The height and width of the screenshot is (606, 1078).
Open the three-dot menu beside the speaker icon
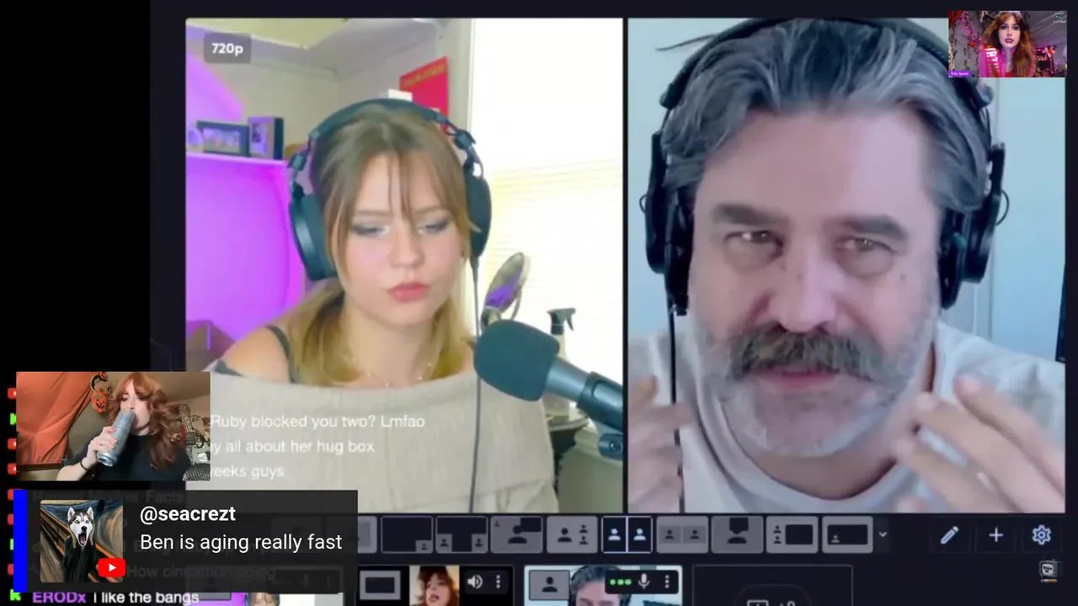[498, 582]
